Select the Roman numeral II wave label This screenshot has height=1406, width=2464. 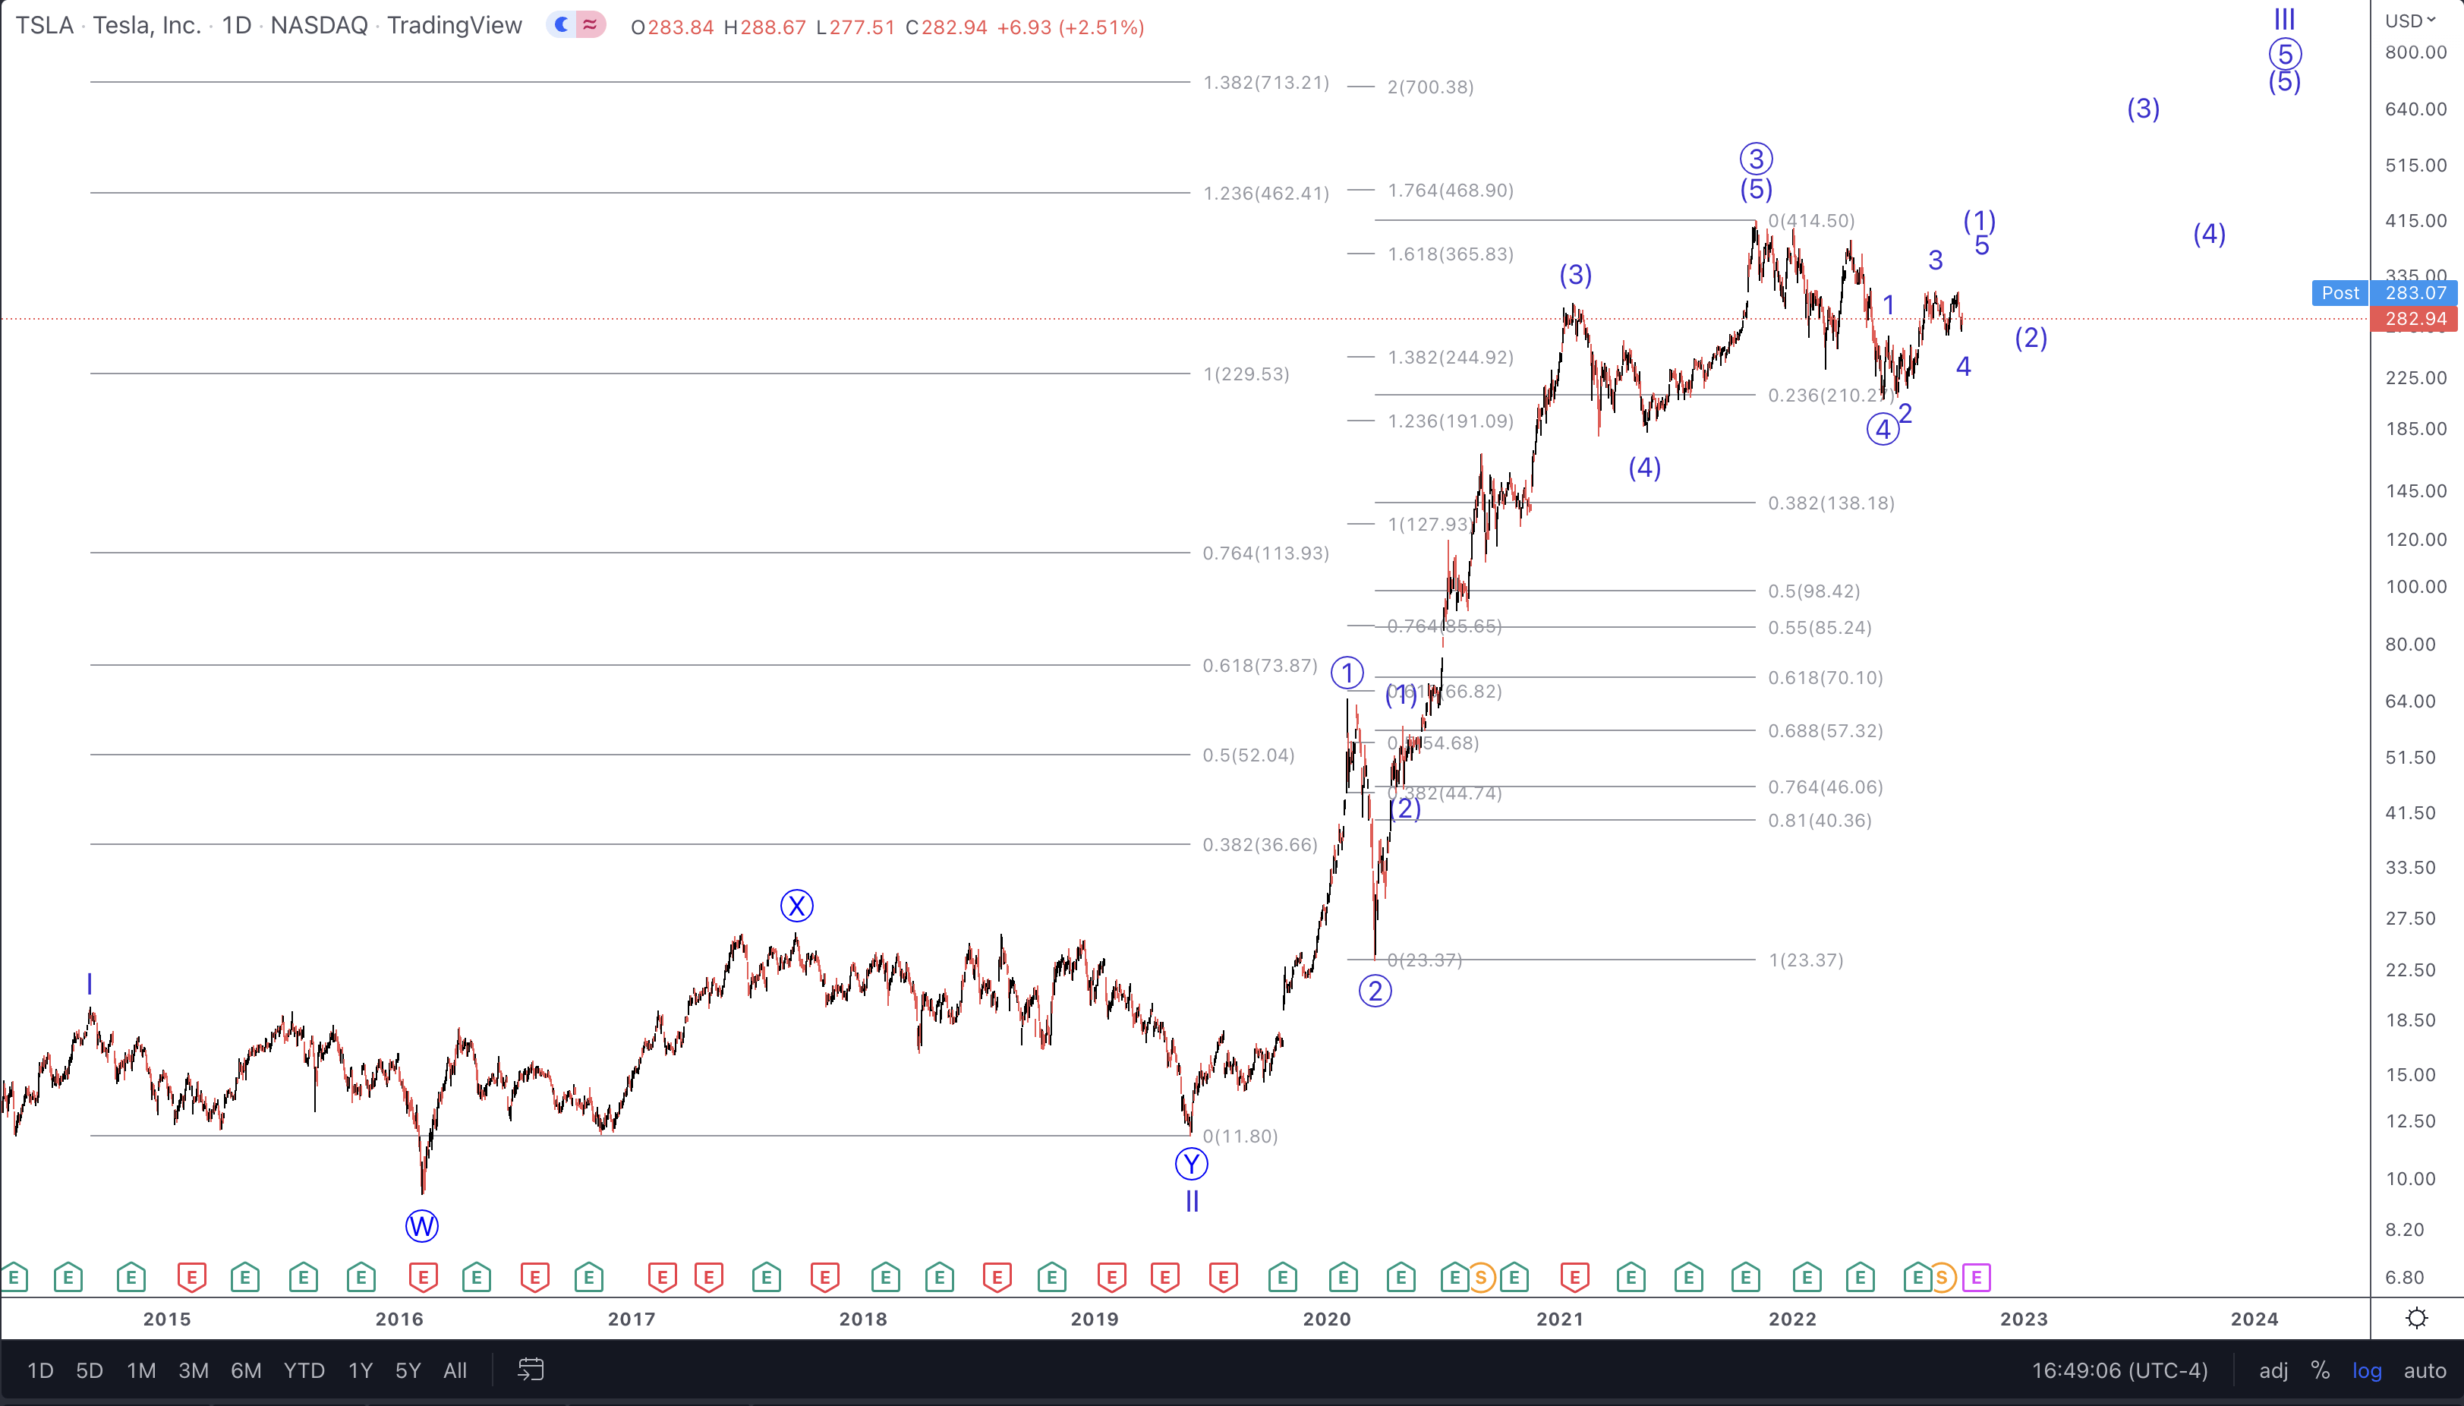[x=1192, y=1201]
